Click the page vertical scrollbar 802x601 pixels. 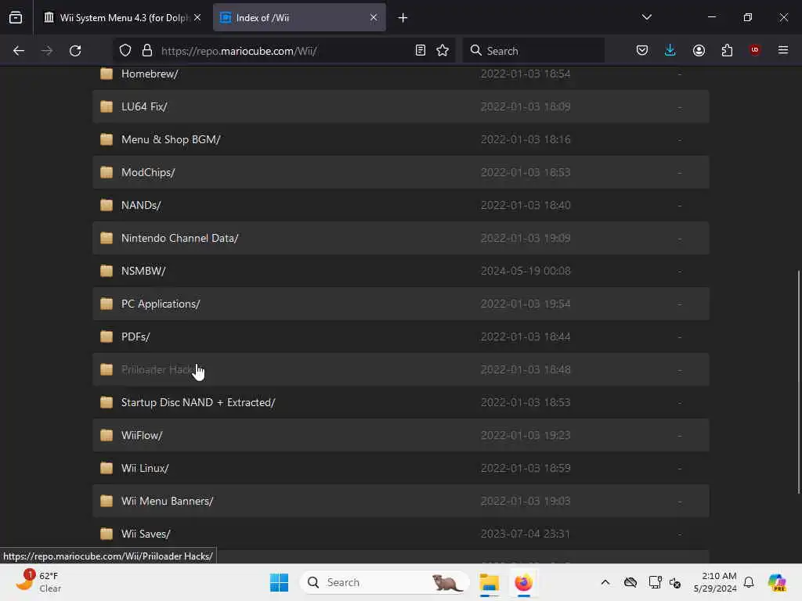[x=798, y=382]
